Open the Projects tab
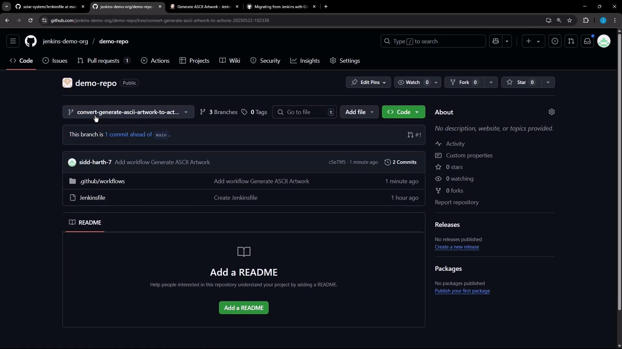 point(194,61)
